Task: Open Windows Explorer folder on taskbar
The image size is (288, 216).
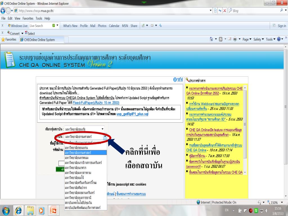Action: (x=30, y=210)
